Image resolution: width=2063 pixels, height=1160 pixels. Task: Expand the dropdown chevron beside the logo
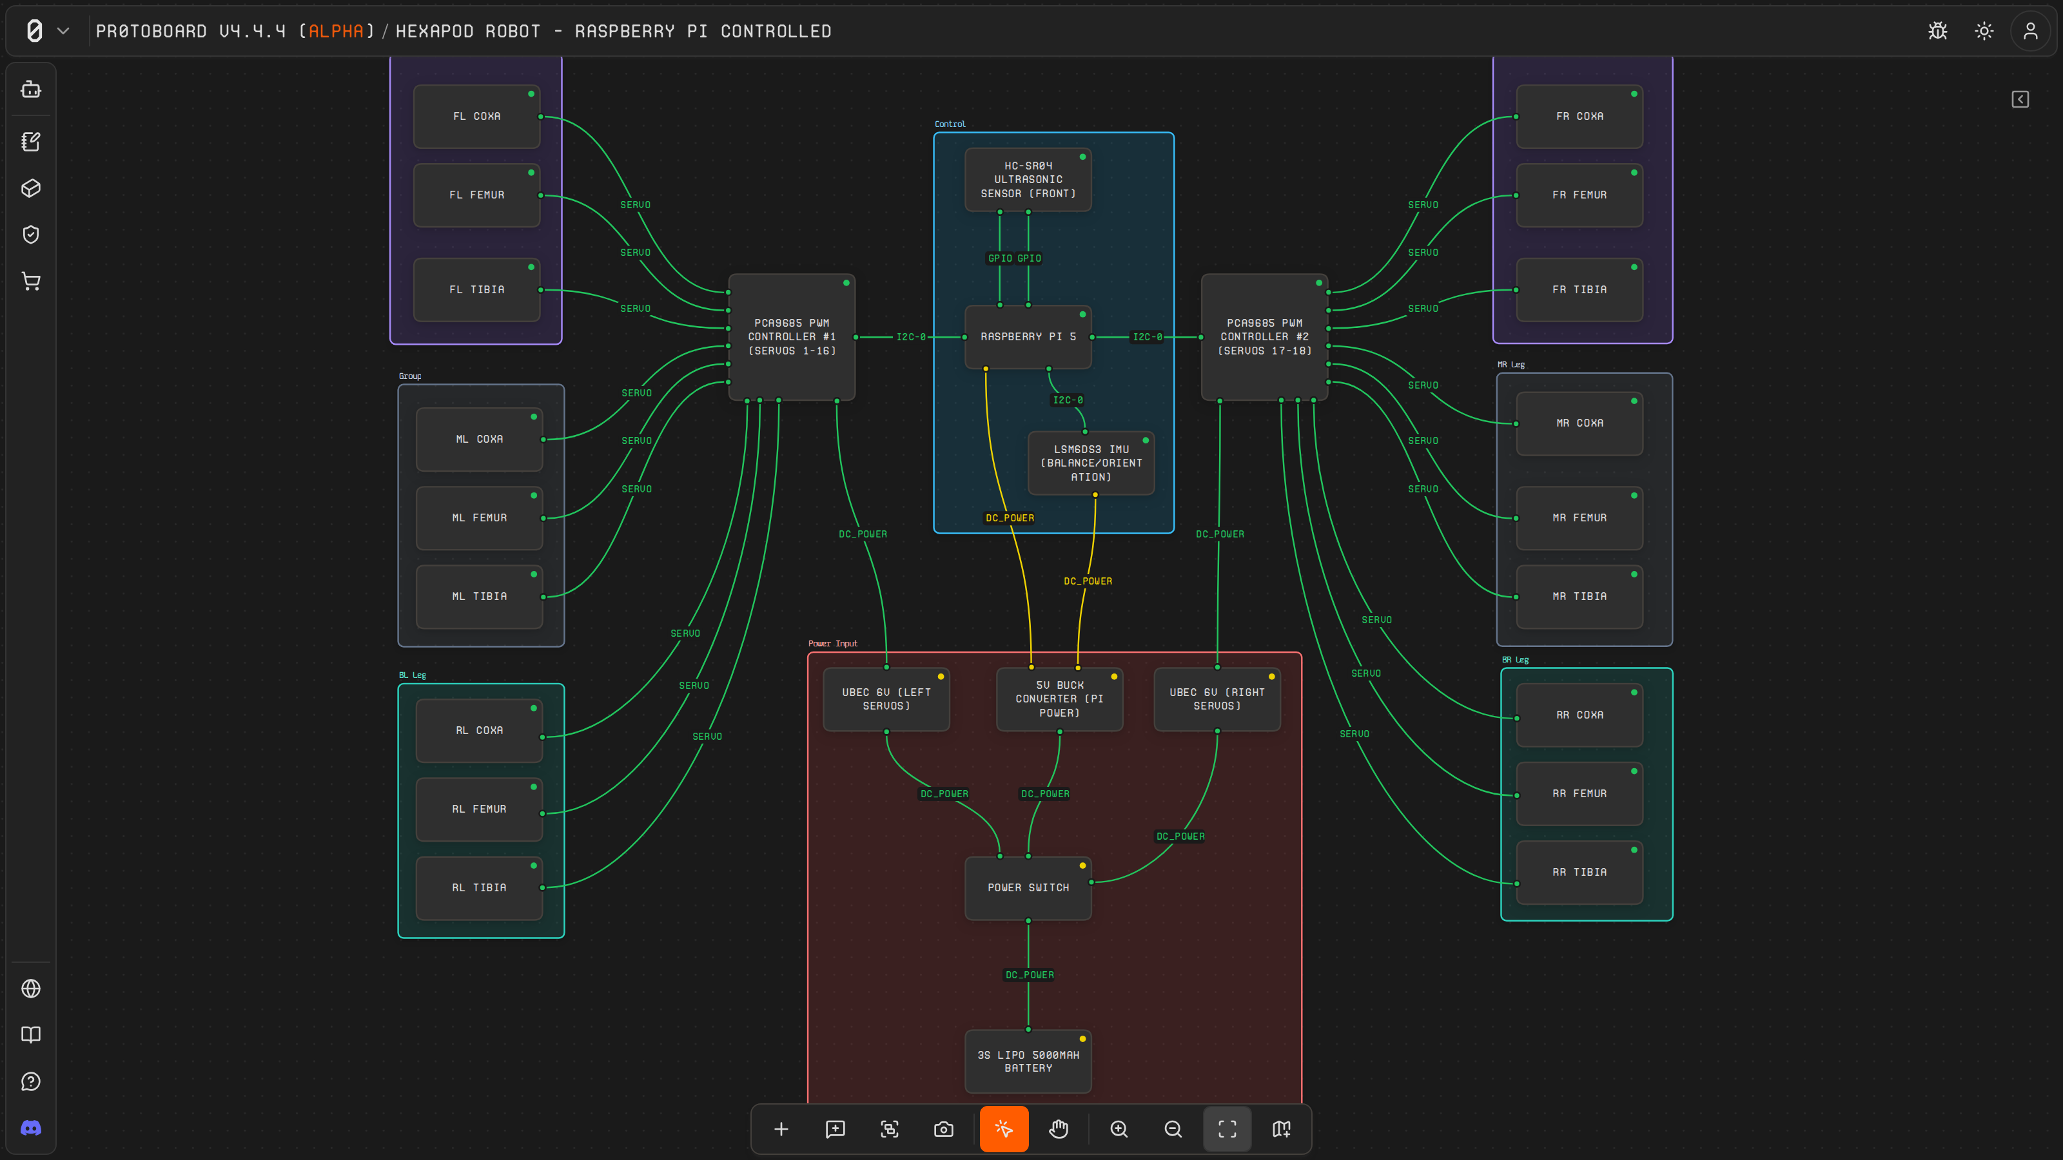pyautogui.click(x=63, y=31)
